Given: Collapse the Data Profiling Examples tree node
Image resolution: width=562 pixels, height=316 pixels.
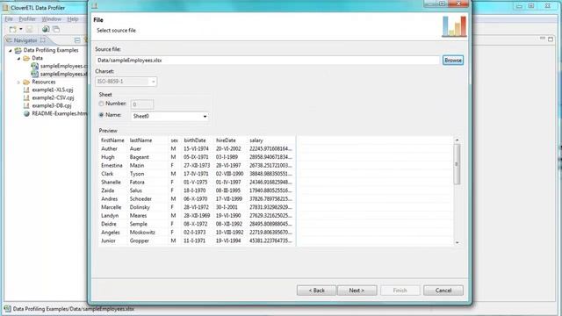Looking at the screenshot, I should click(x=10, y=51).
